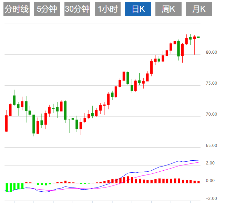The height and width of the screenshot is (203, 225).
Task: Click the right end of the magenta signal line
Action: coord(198,162)
